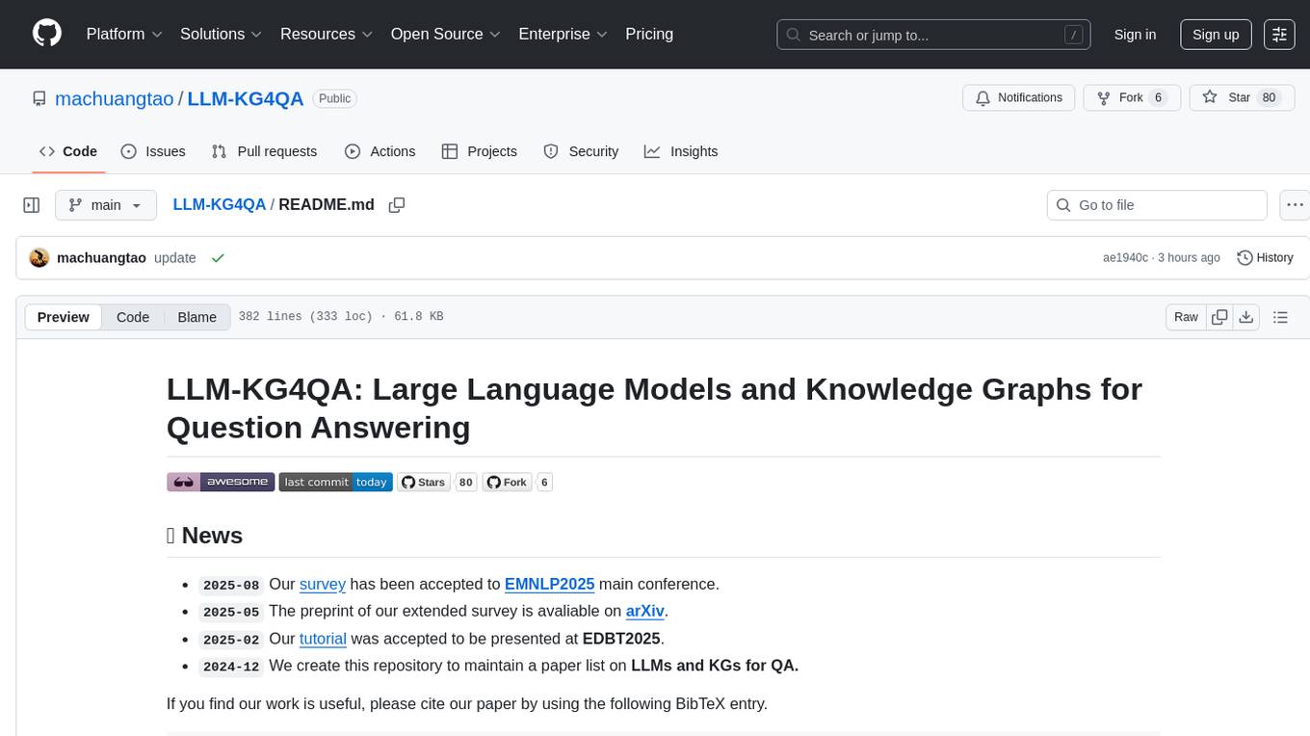
Task: Download the raw file
Action: coord(1245,317)
